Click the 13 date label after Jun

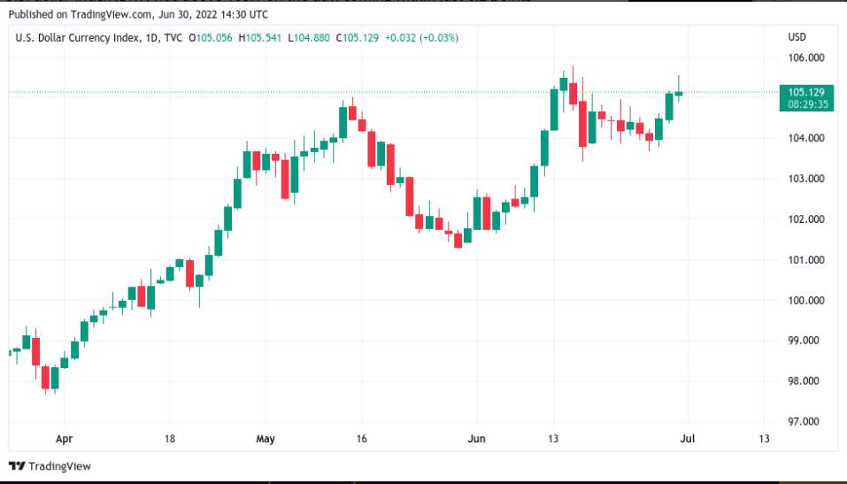pyautogui.click(x=552, y=439)
